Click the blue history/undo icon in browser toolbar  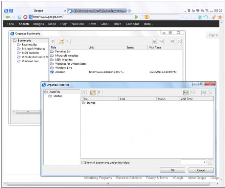206,17
